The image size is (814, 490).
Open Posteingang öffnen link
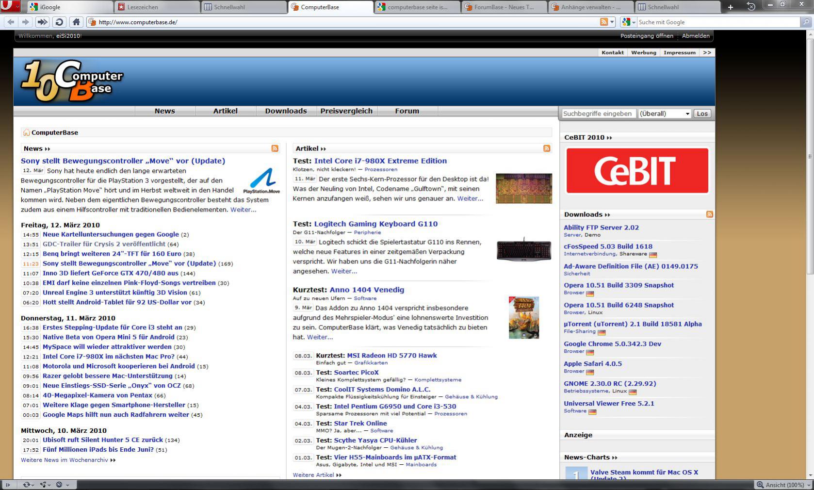[647, 36]
